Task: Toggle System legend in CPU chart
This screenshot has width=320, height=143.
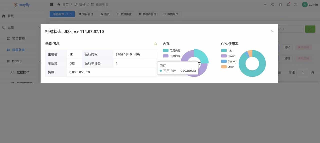Action: point(229,61)
